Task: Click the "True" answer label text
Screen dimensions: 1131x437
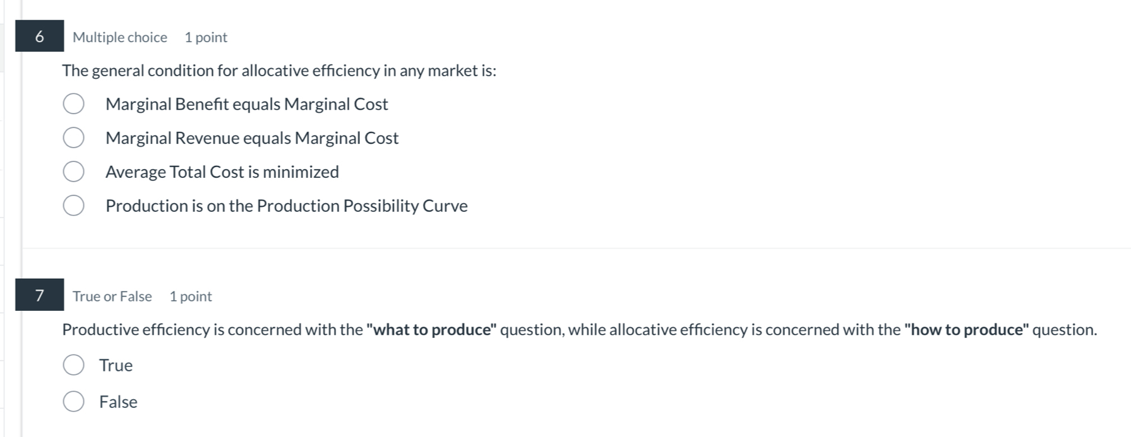Action: pyautogui.click(x=116, y=366)
